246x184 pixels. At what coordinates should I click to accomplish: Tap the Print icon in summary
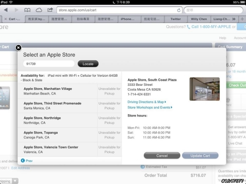228,100
